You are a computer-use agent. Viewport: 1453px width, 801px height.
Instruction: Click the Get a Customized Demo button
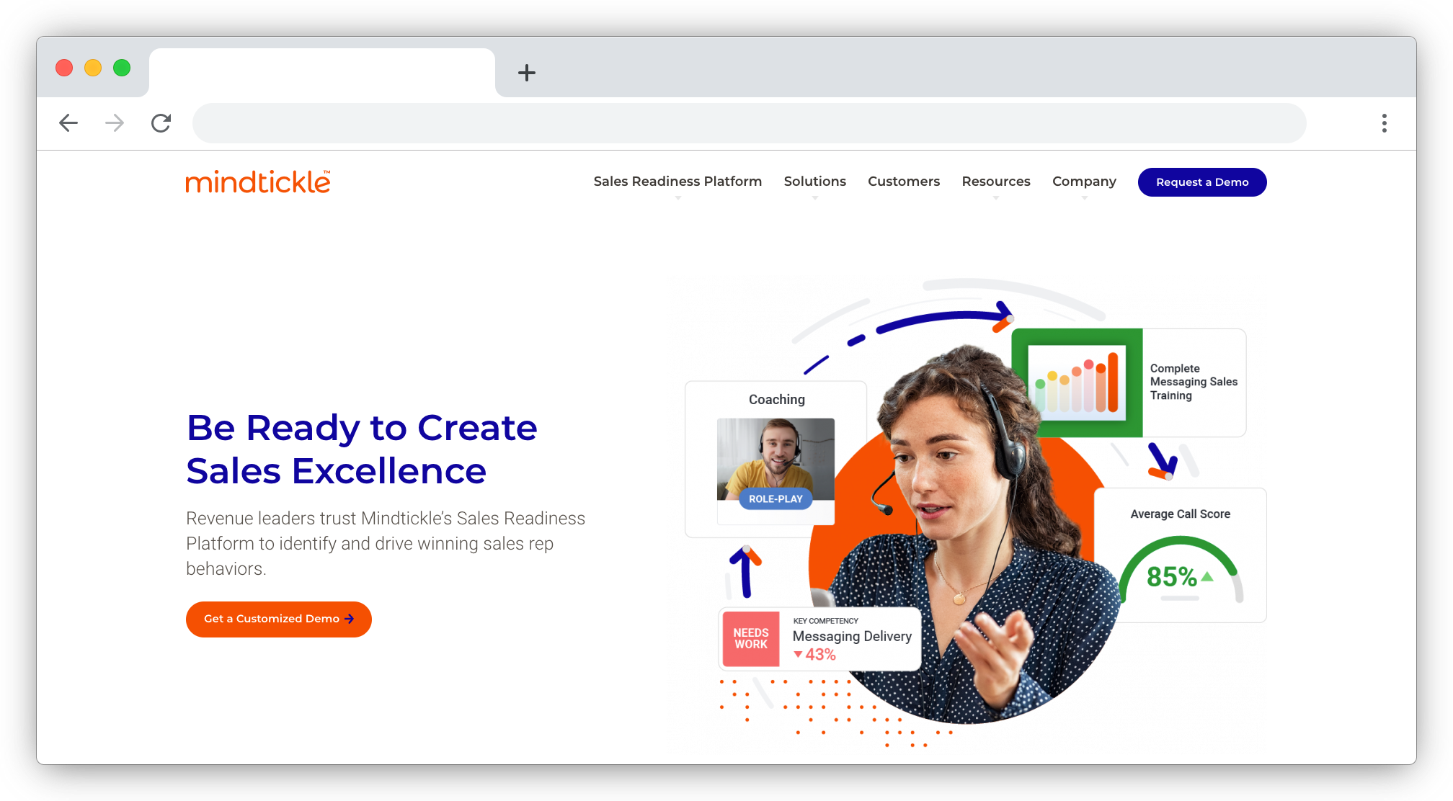[x=278, y=619]
